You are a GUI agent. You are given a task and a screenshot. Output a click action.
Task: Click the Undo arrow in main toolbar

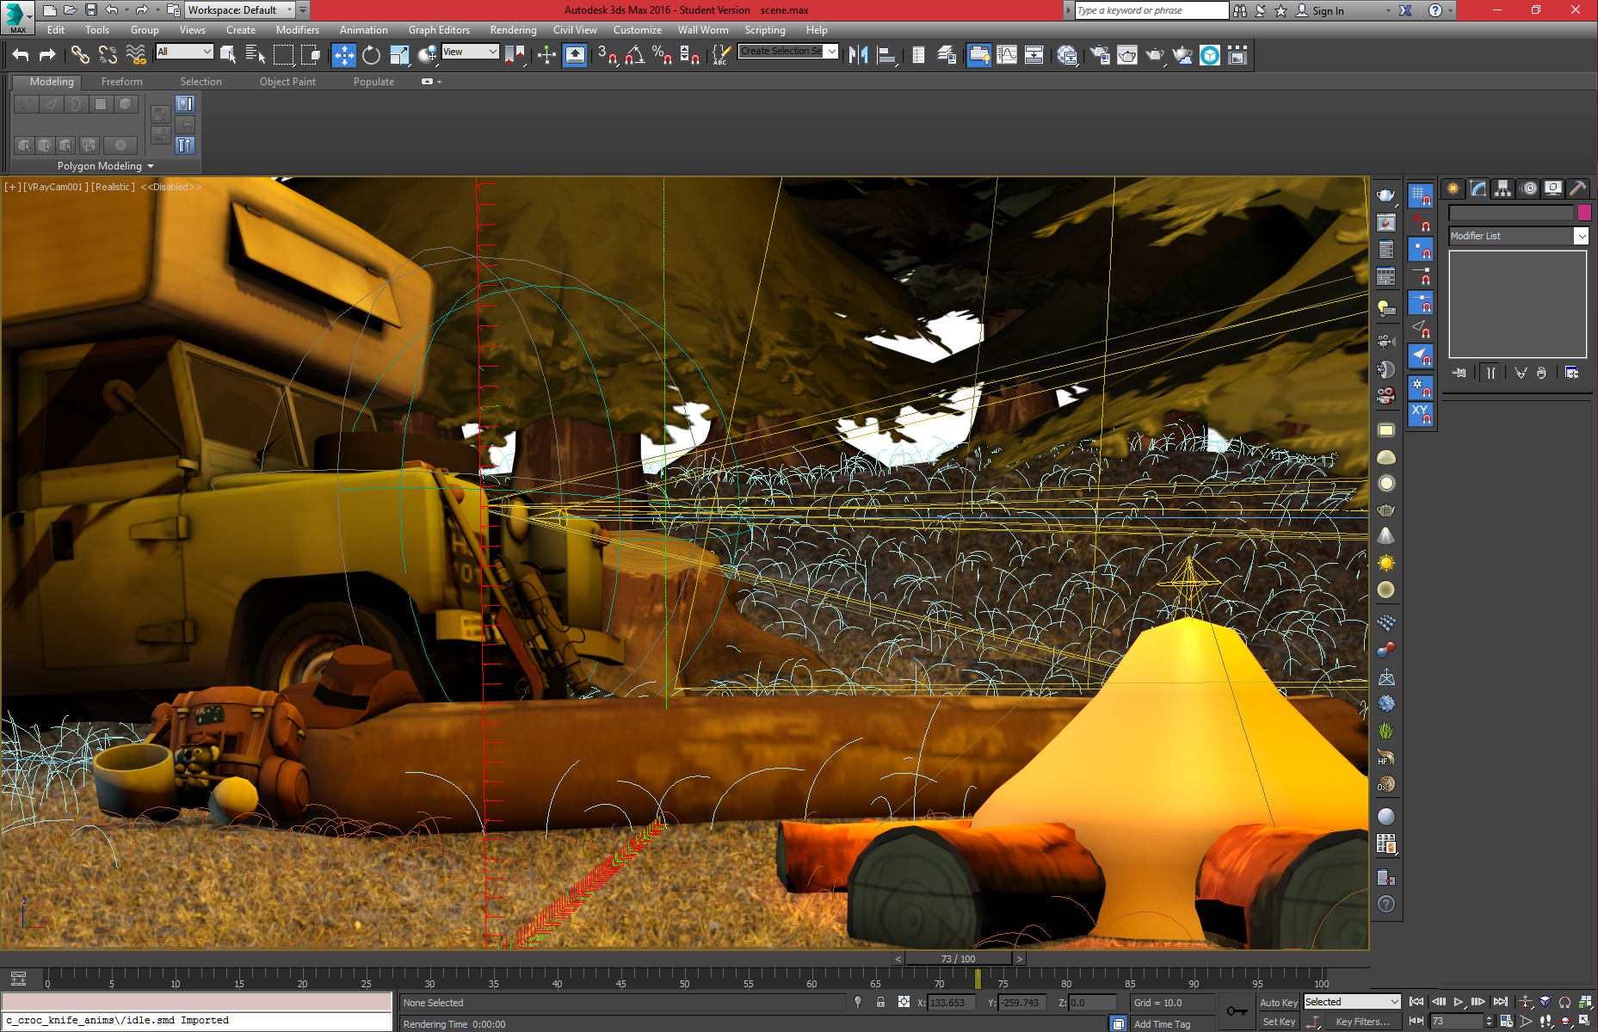(21, 55)
